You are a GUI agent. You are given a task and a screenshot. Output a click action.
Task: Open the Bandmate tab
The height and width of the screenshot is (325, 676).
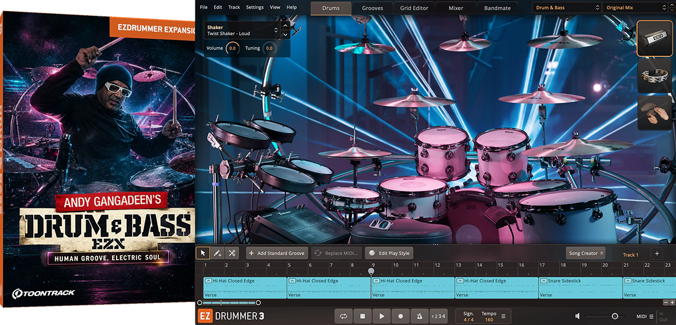pyautogui.click(x=497, y=8)
